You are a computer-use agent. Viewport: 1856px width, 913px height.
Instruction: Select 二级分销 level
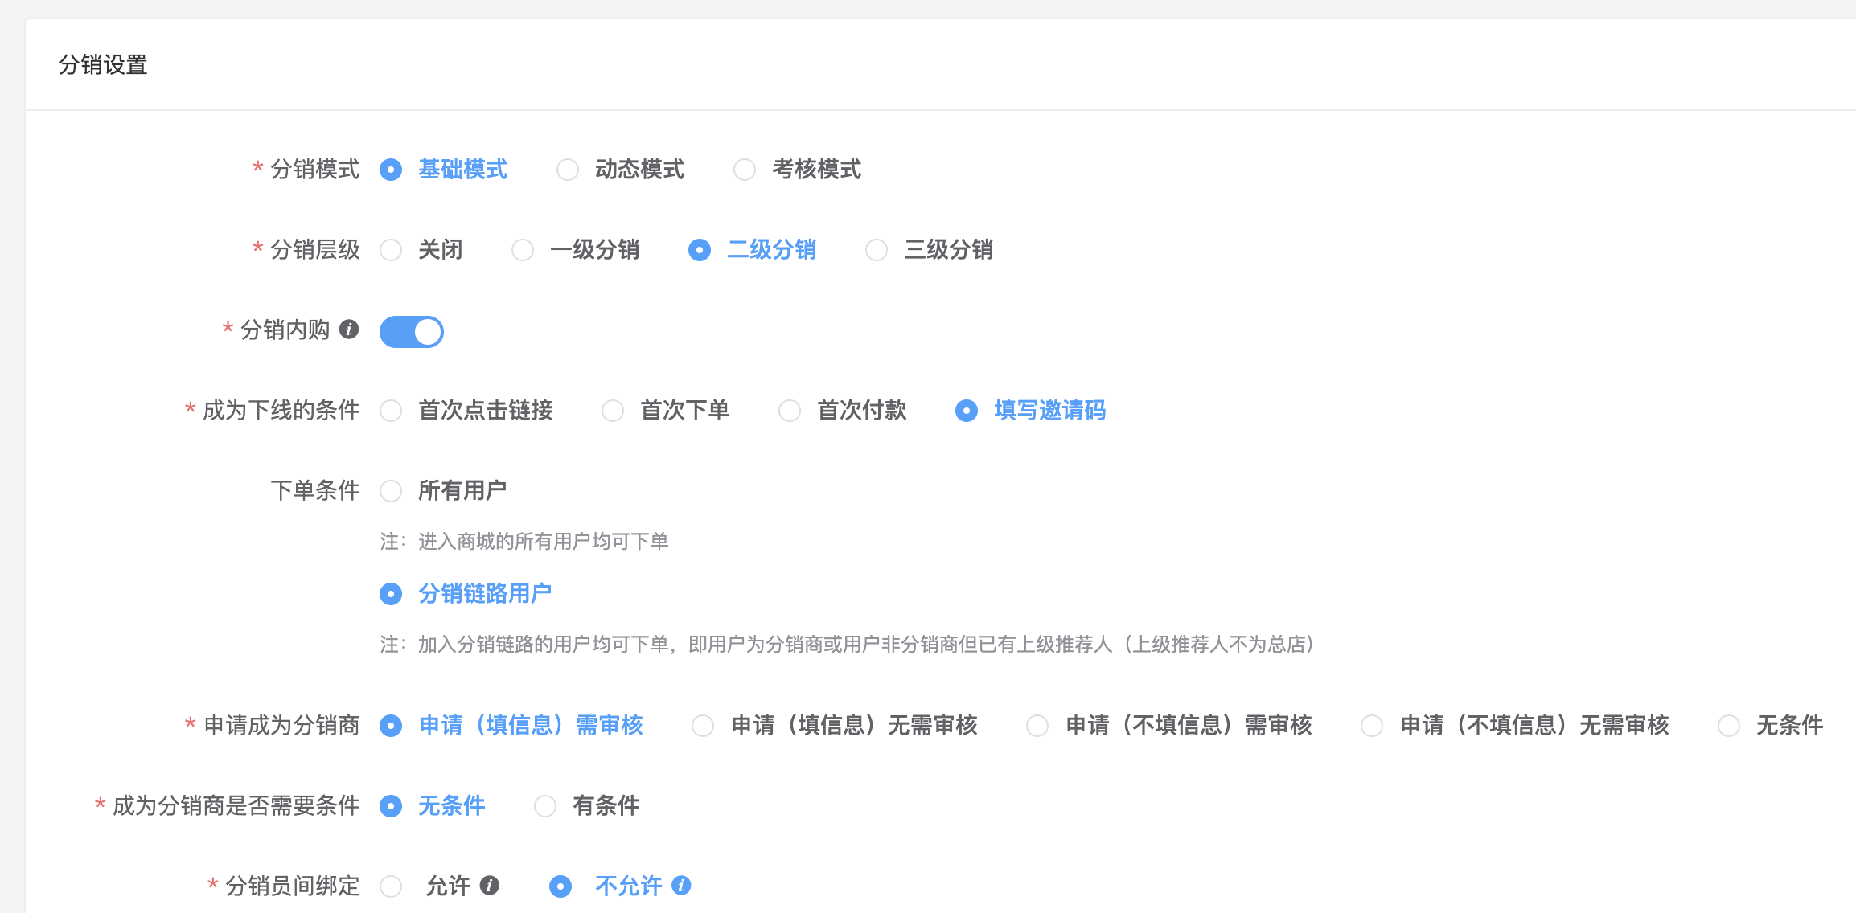700,250
